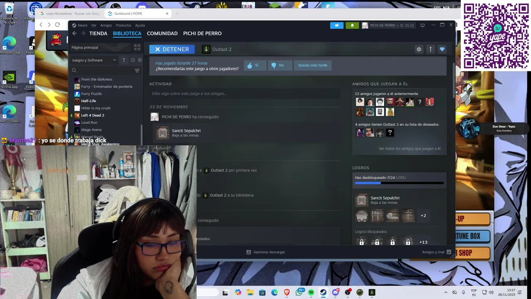Image resolution: width=531 pixels, height=299 pixels.
Task: Switch to TIENDA tab
Action: pyautogui.click(x=98, y=34)
